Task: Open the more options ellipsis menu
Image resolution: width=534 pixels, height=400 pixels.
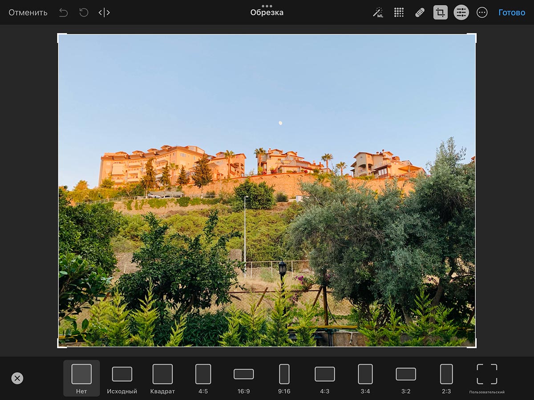Action: (482, 12)
